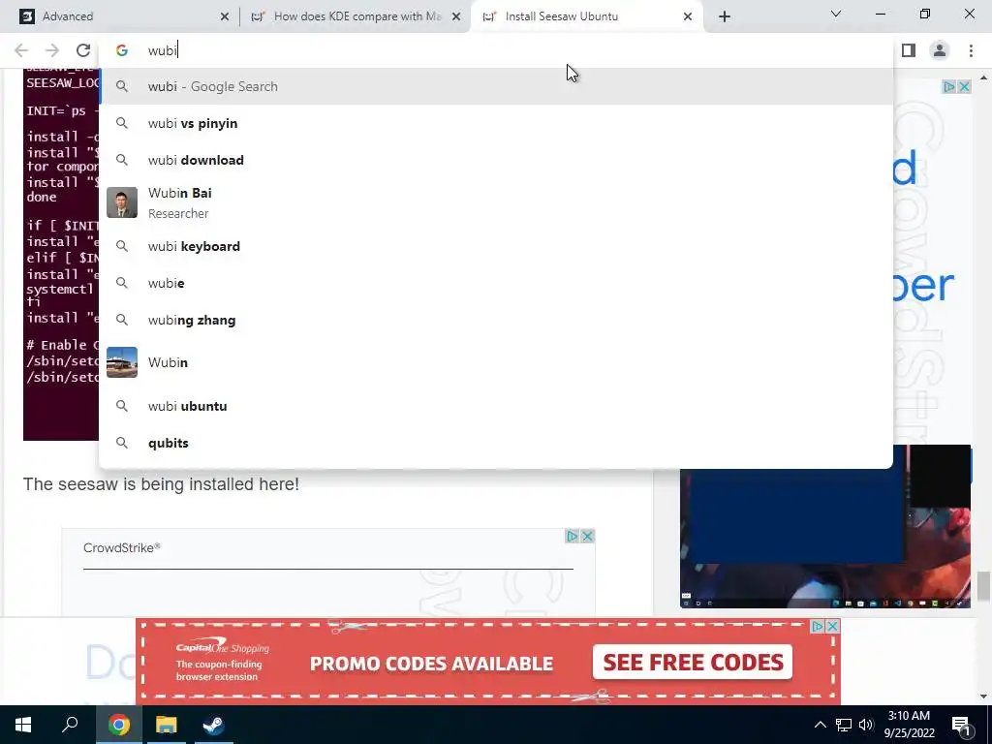Pick the 'wubi keyboard' suggestion

click(x=495, y=246)
